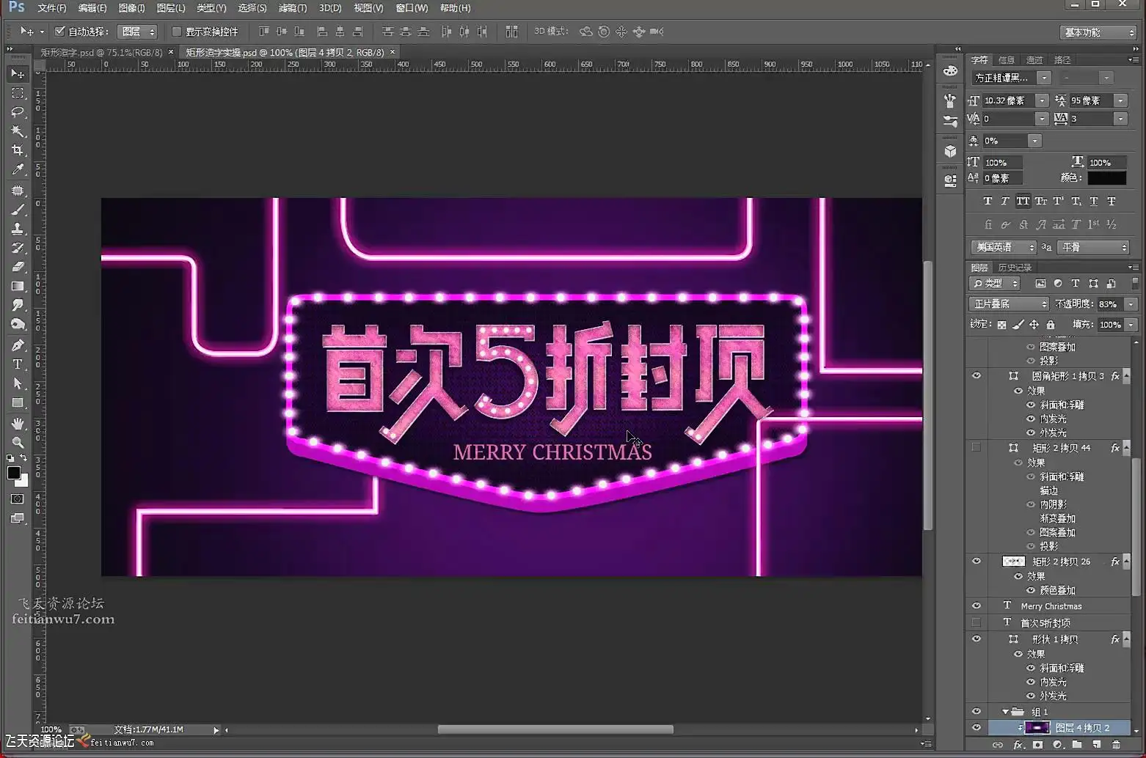Select the Pen tool
The image size is (1146, 758).
18,345
